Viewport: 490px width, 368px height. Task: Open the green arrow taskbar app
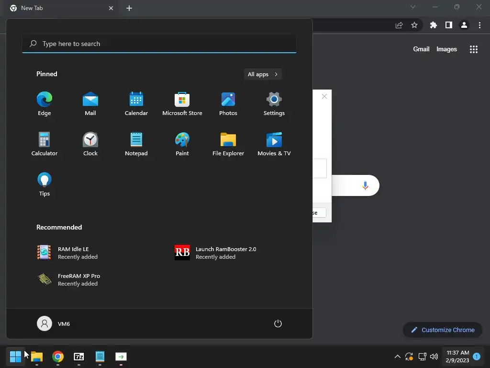pos(121,356)
